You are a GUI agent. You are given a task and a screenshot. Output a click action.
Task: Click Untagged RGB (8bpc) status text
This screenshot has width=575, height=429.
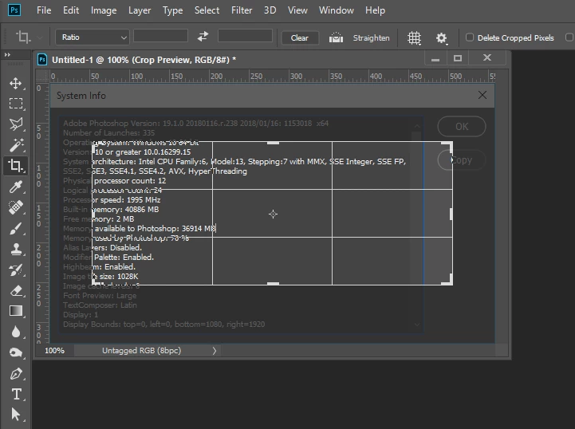pos(141,351)
